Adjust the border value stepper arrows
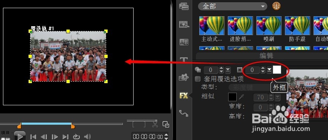The image size is (328, 140). [x=263, y=70]
